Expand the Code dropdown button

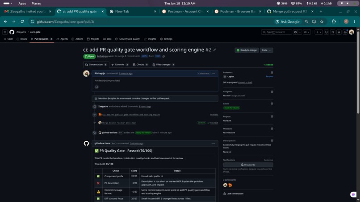click(267, 50)
